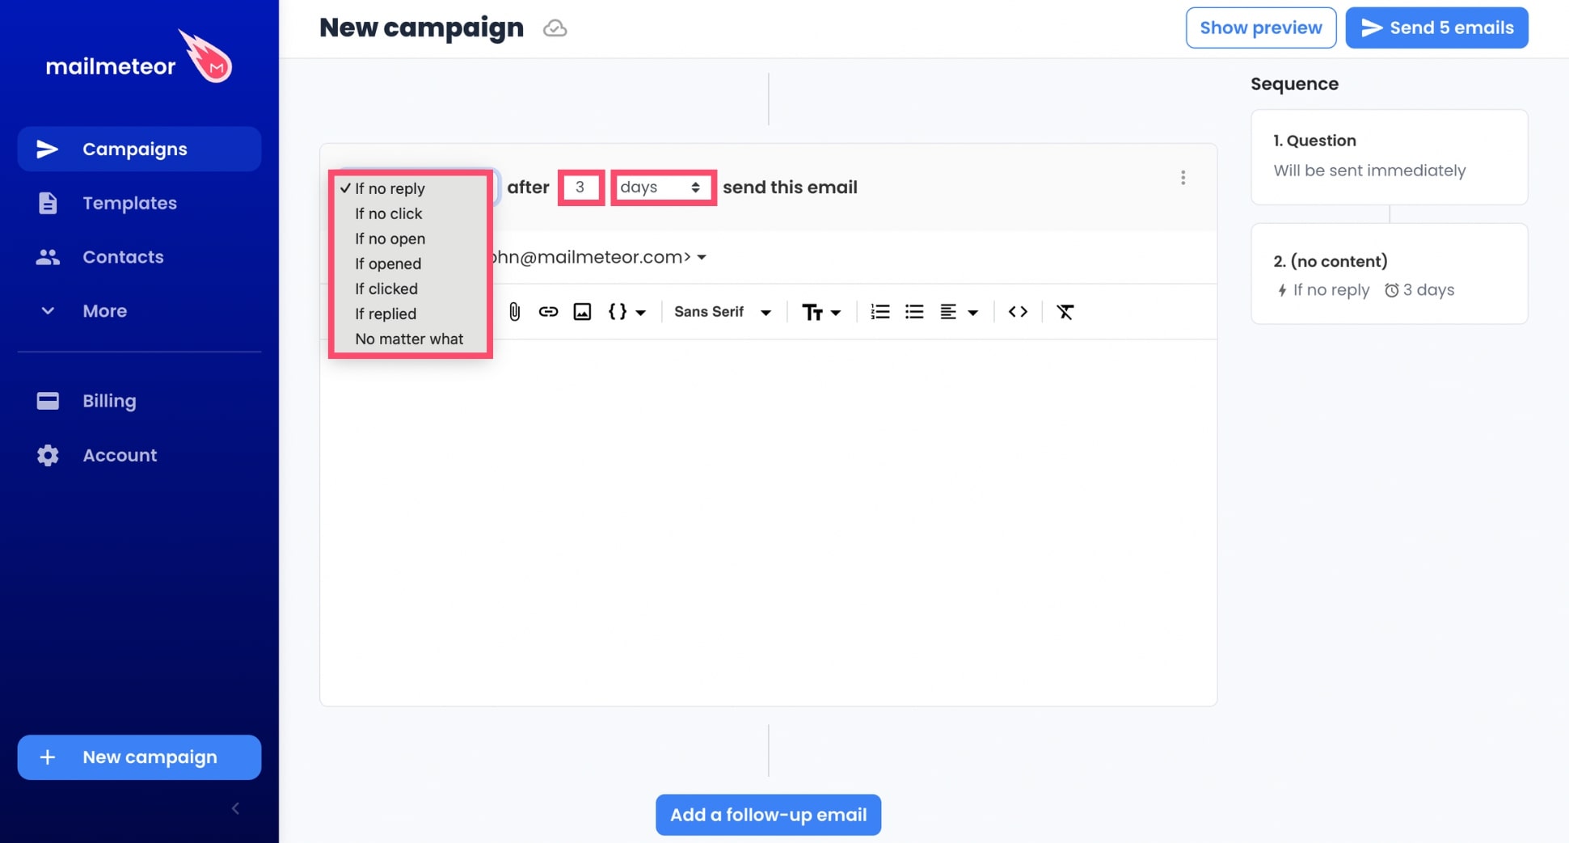Select 'No matter what' option
This screenshot has height=843, width=1569.
(x=410, y=339)
